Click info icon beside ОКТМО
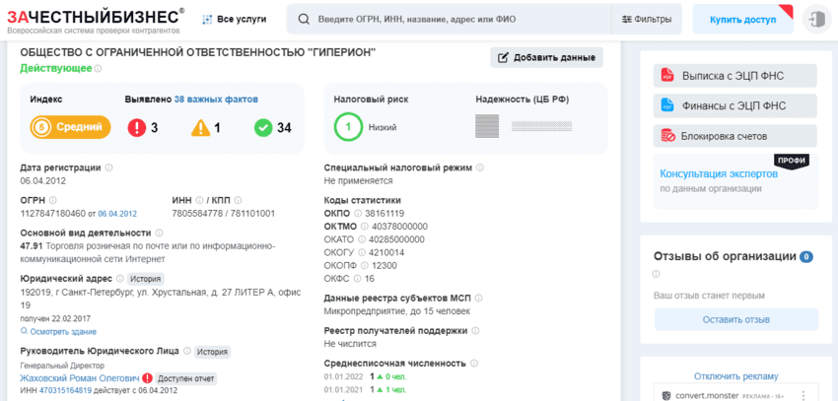Screen dimensions: 838x401 click(x=365, y=227)
